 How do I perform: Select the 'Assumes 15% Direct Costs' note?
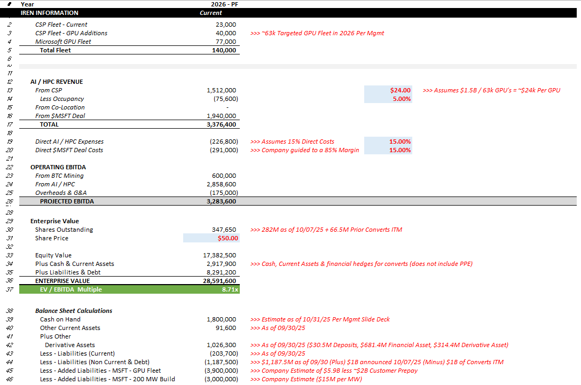tap(292, 142)
